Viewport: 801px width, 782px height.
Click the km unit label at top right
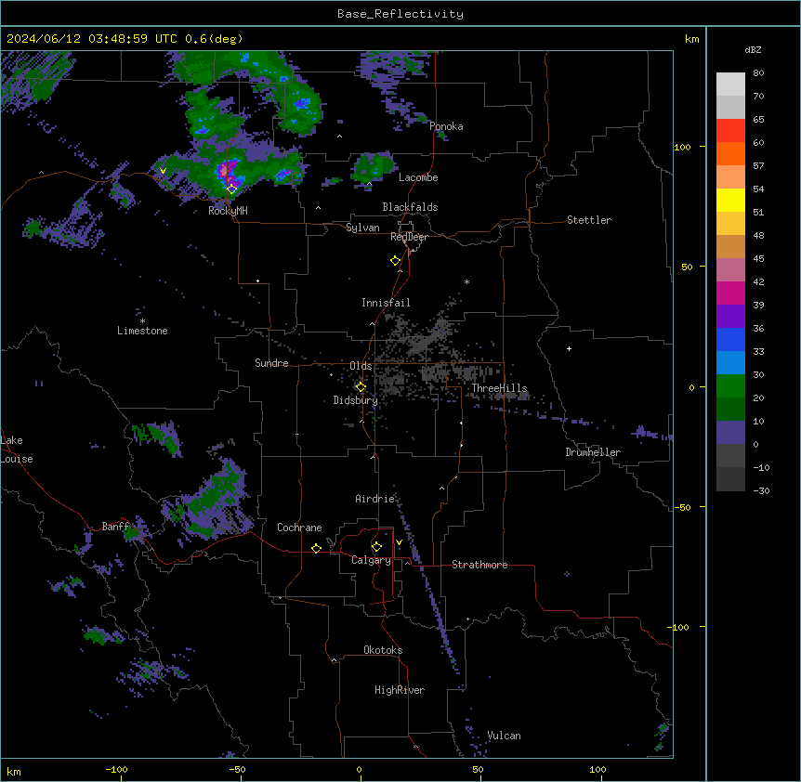pyautogui.click(x=692, y=39)
